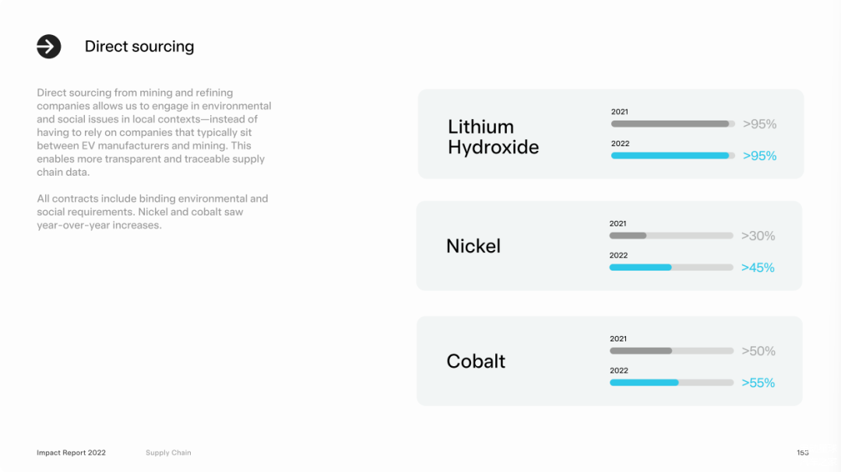The width and height of the screenshot is (841, 472).
Task: Click the blue >95% value for 2022
Action: tap(759, 156)
